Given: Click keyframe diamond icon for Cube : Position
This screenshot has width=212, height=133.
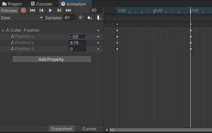Looking at the screenshot, I should 98,31.
